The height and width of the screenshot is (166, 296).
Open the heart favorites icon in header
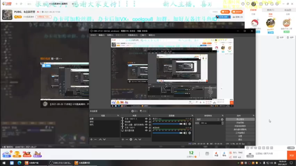(248, 4)
